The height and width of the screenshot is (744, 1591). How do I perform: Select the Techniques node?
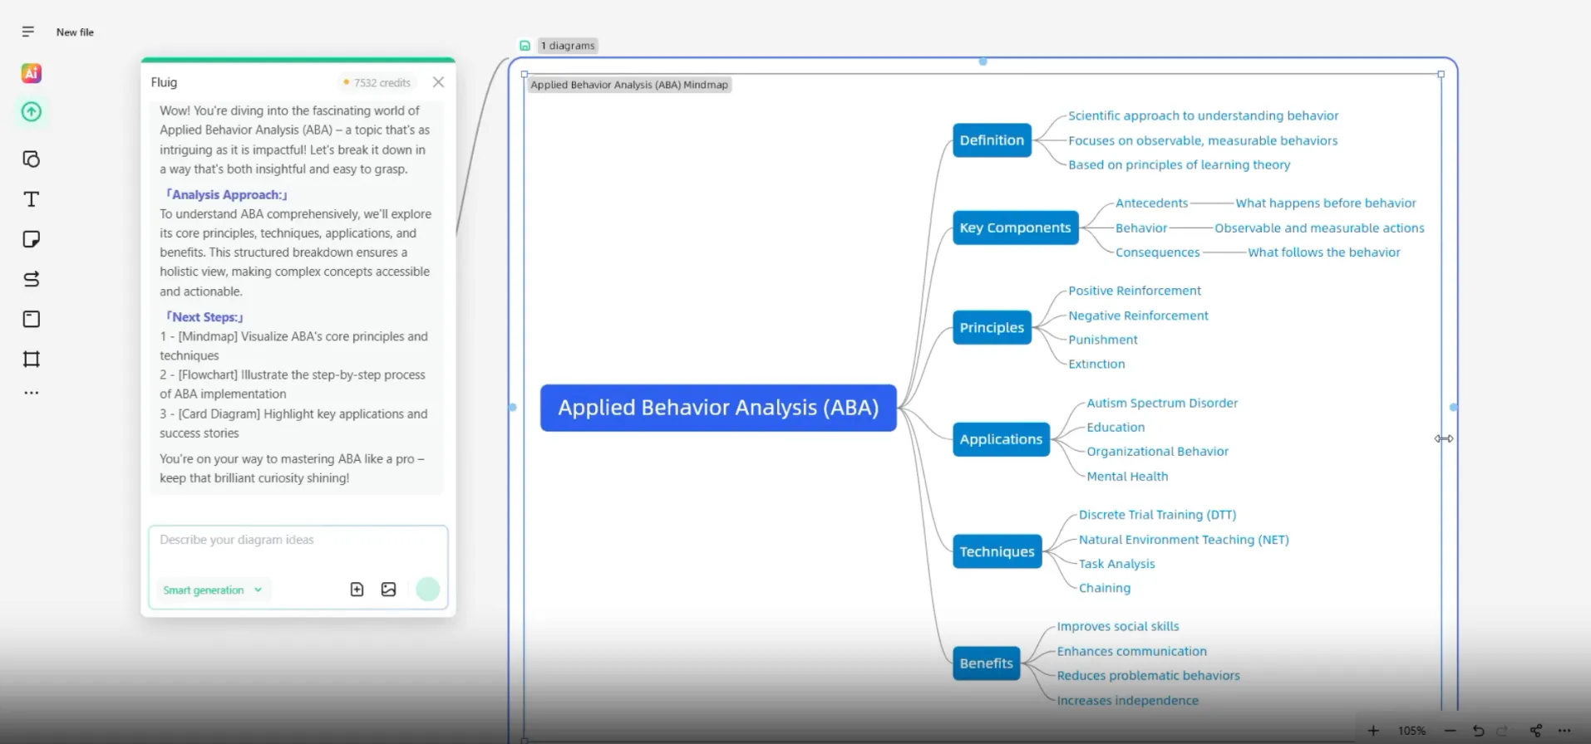point(997,551)
